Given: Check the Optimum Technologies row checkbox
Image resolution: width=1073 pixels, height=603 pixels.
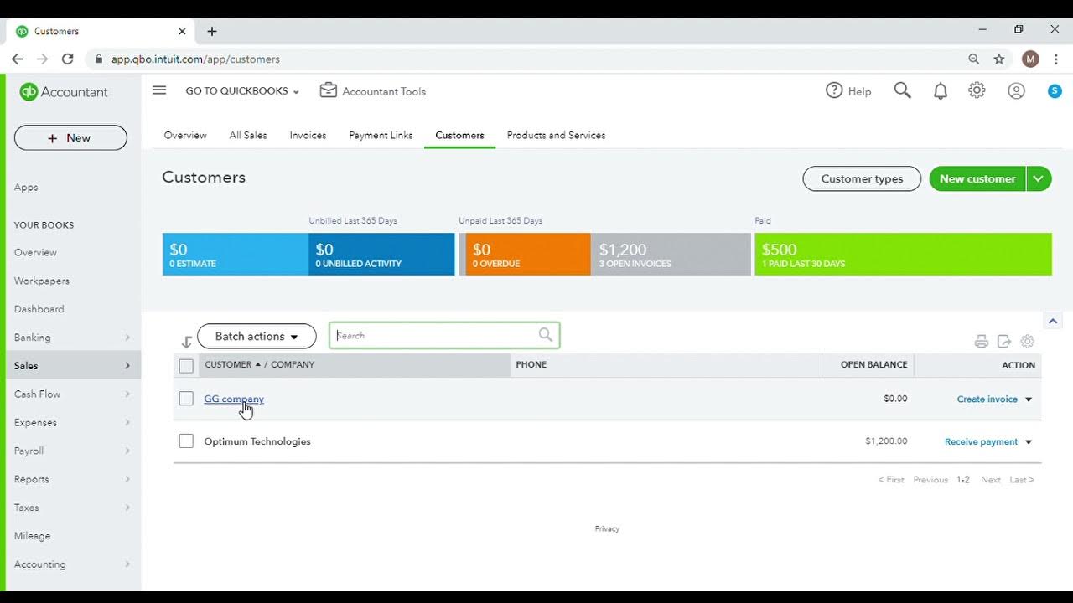Looking at the screenshot, I should (x=186, y=441).
